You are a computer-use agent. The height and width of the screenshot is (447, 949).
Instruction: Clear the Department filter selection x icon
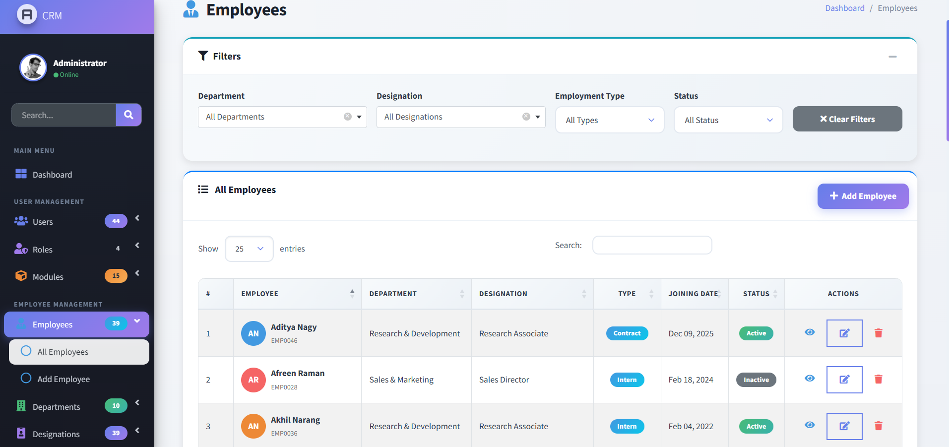point(348,117)
